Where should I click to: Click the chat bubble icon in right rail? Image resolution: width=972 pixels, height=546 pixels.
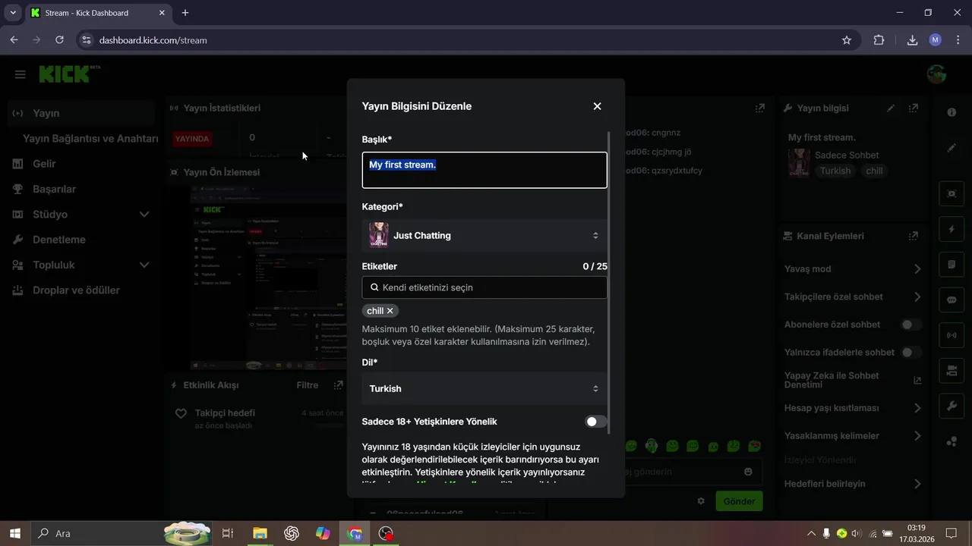pyautogui.click(x=951, y=300)
